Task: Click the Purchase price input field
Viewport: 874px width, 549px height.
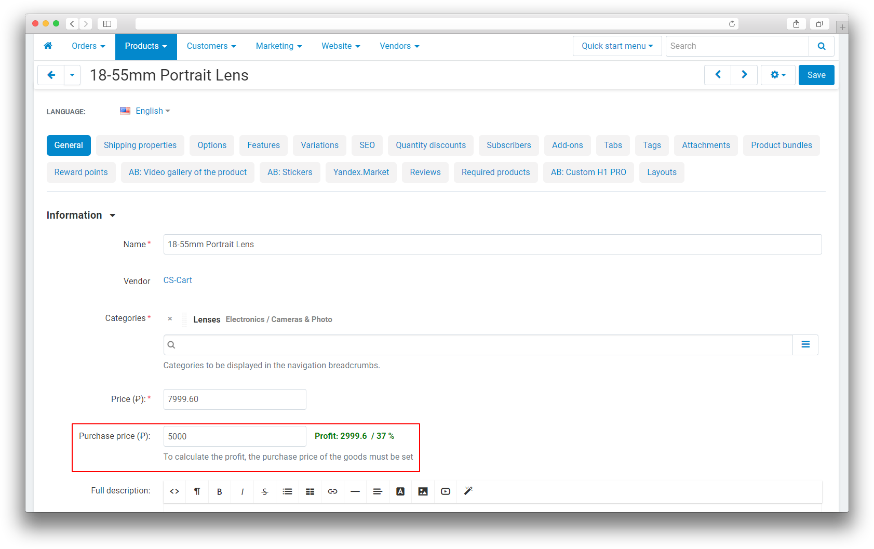Action: pos(234,436)
